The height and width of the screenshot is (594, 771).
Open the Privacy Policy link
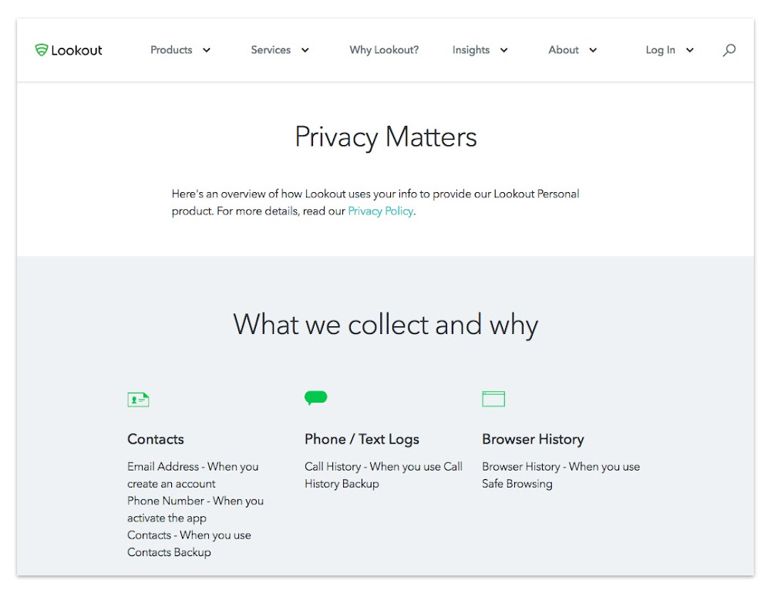[x=380, y=211]
